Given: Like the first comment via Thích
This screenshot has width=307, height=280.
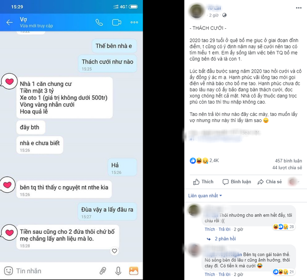Looking at the screenshot, I should click(210, 229).
